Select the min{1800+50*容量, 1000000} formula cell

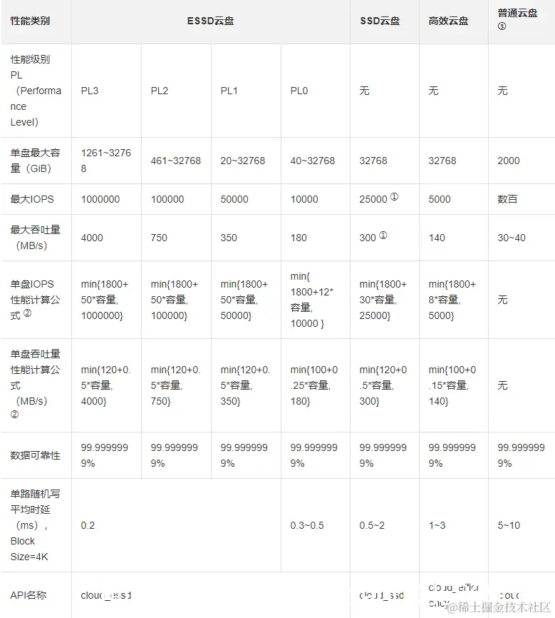pyautogui.click(x=105, y=300)
